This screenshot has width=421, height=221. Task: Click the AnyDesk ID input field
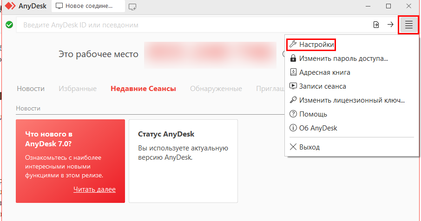[x=186, y=25]
